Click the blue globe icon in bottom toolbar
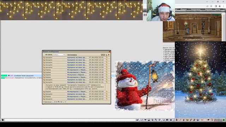The width and height of the screenshot is (226, 127). click(x=198, y=120)
